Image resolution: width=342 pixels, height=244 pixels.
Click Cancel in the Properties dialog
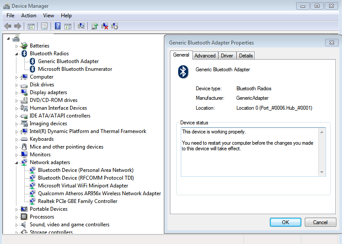click(320, 222)
